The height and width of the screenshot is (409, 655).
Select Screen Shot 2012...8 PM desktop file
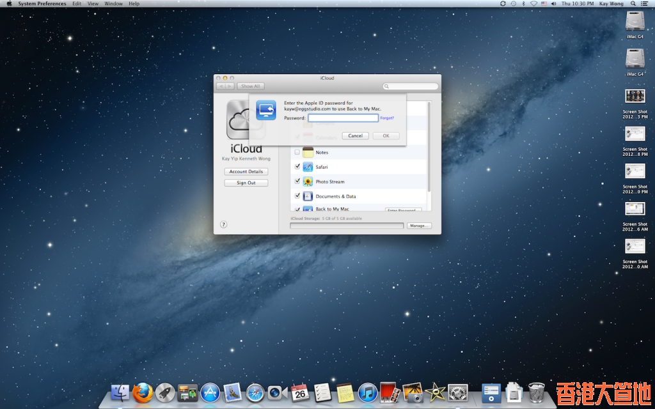coord(635,141)
